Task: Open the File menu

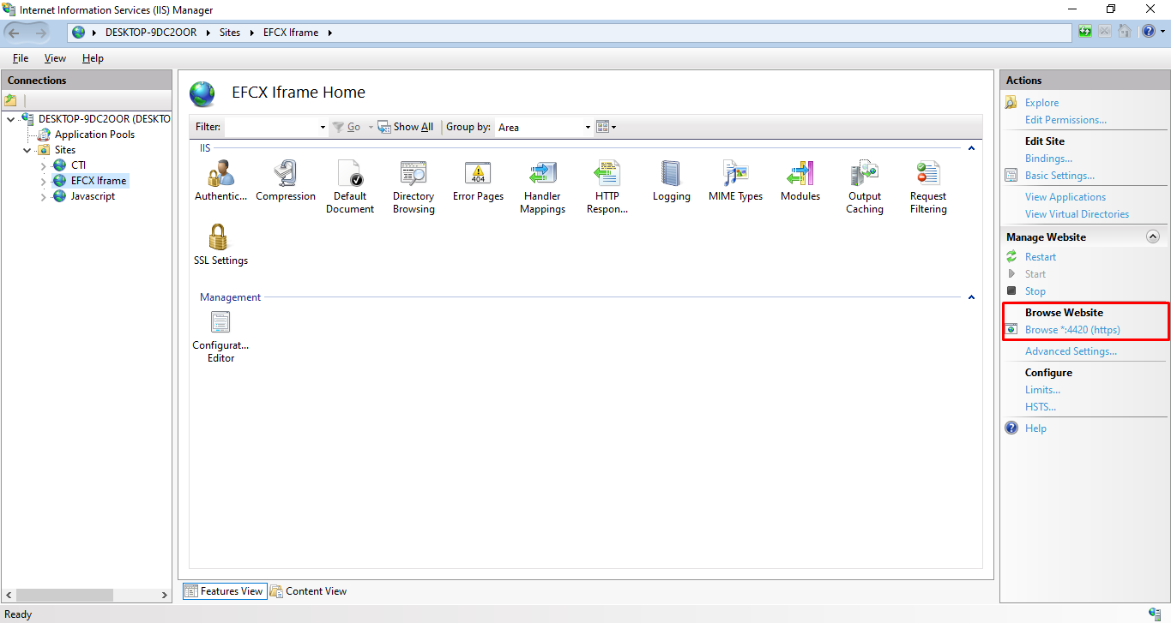Action: pos(21,58)
